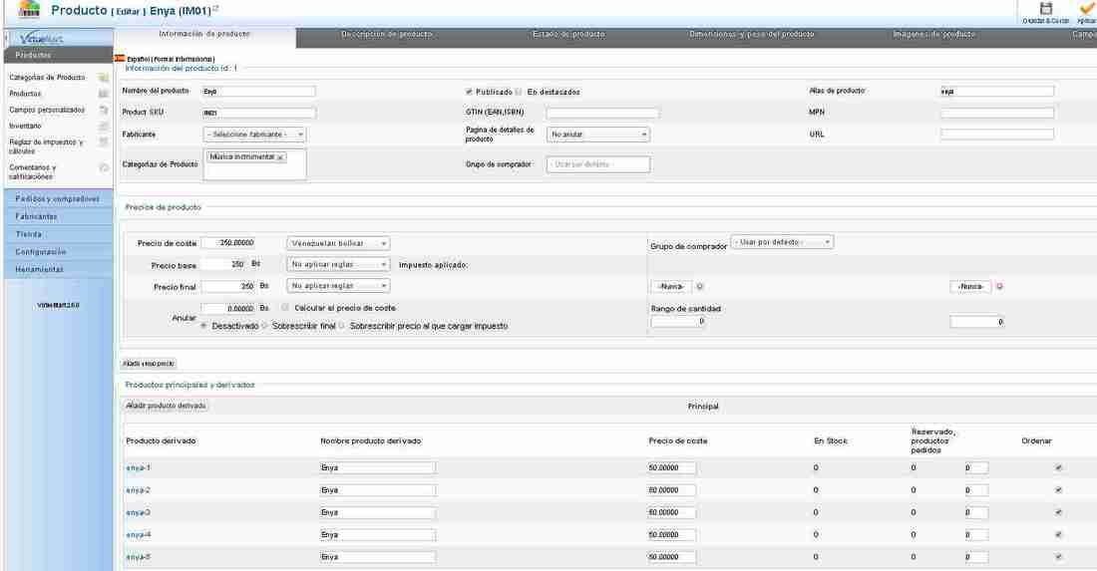
Task: Switch to Dimensiones y peso del producto tab
Action: [751, 34]
